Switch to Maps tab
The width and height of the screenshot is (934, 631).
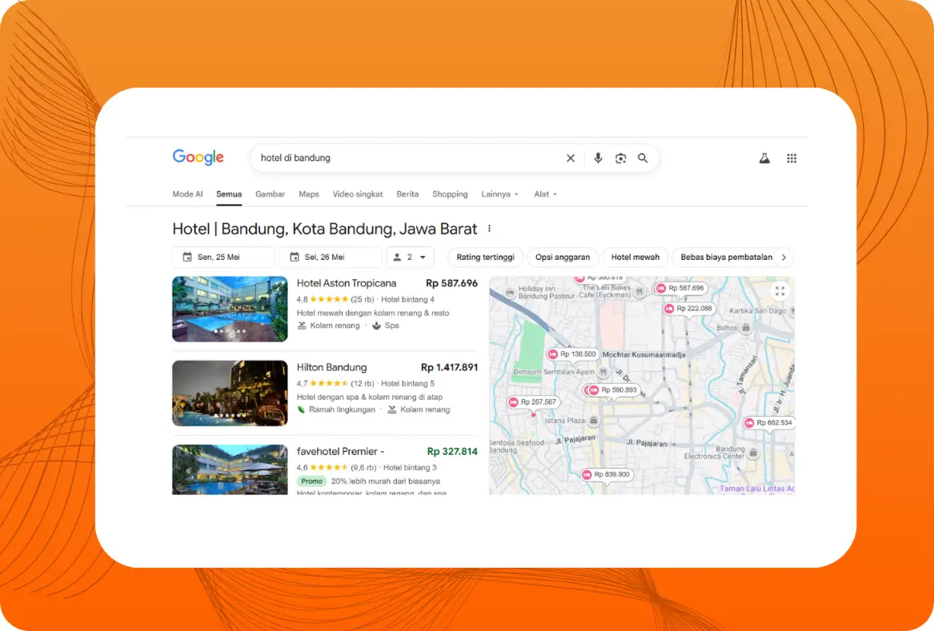coord(309,194)
